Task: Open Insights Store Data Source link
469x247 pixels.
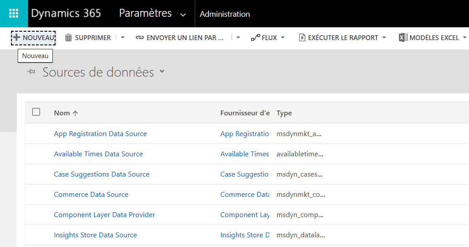Action: tap(95, 235)
